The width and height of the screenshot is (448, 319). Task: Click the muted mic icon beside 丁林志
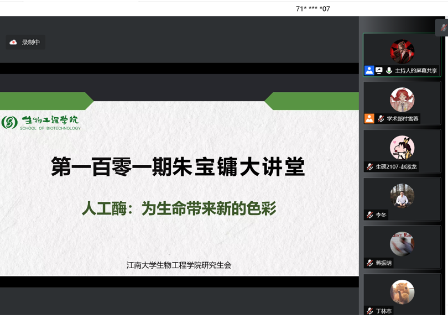coord(369,311)
